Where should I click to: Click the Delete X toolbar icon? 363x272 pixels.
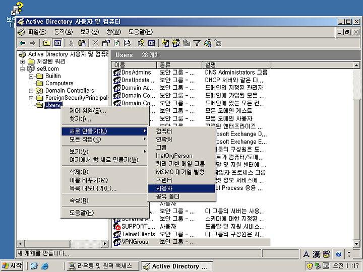pos(95,43)
